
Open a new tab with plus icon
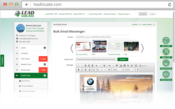point(26,5)
